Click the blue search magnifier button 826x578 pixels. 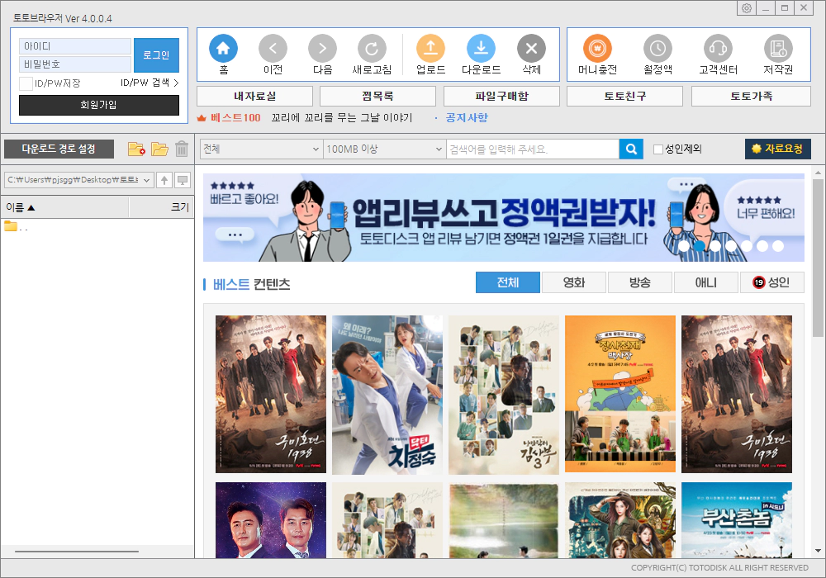pyautogui.click(x=631, y=149)
